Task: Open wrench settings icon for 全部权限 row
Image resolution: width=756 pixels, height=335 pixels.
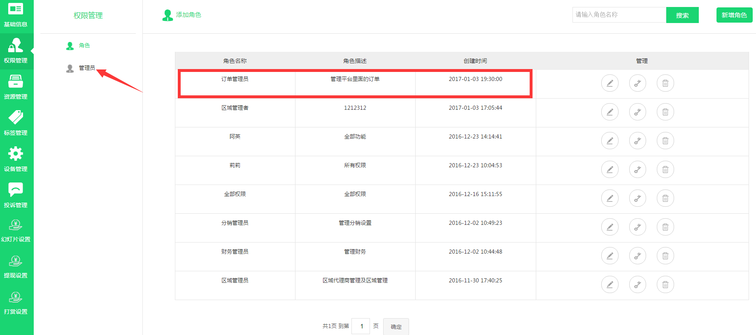Action: click(637, 199)
